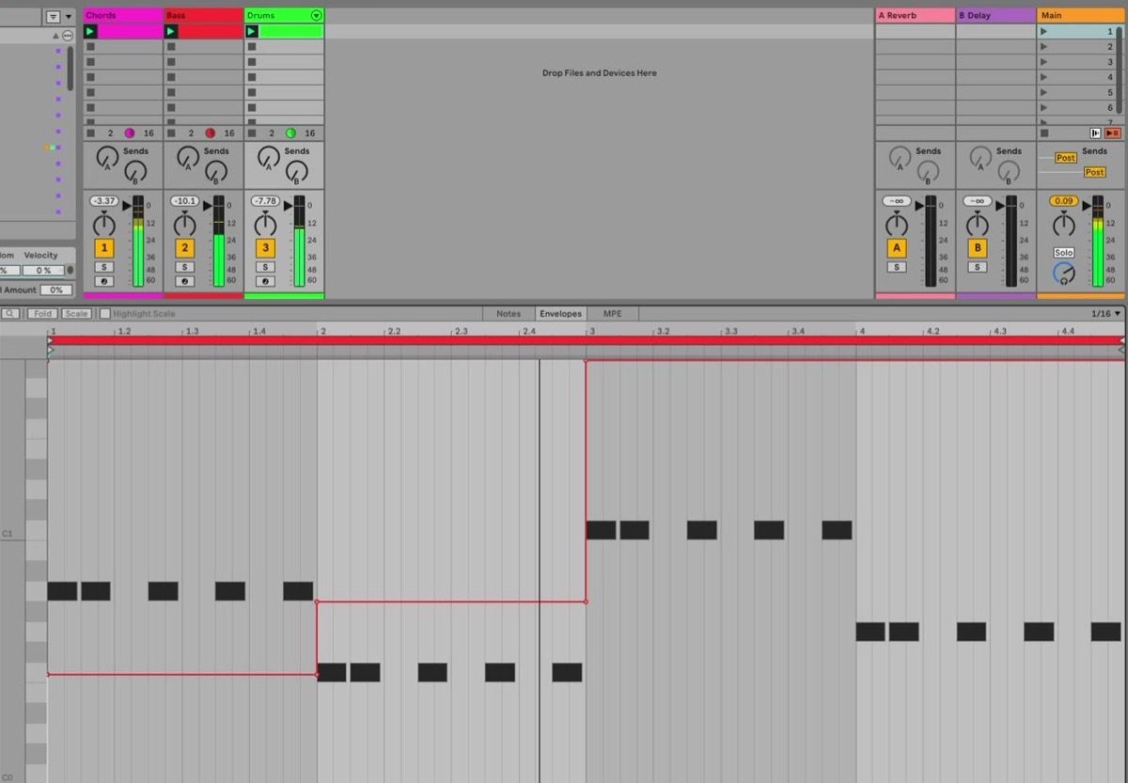Toggle A Reverb return track activator
The height and width of the screenshot is (783, 1128).
click(x=897, y=248)
